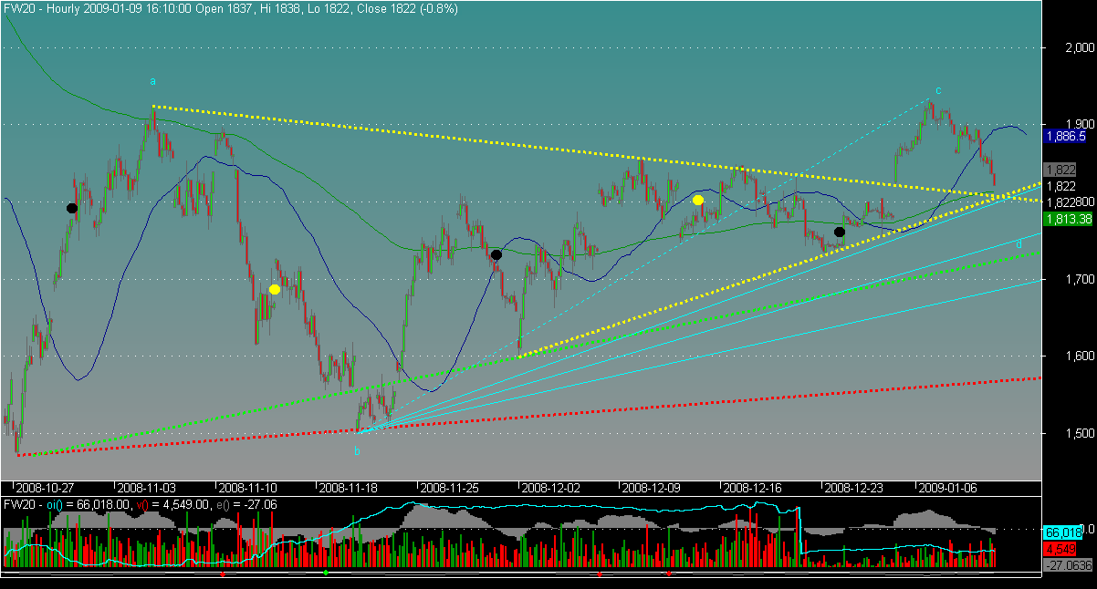The height and width of the screenshot is (589, 1097).
Task: Select wave label 'c' at the January peak
Action: coord(938,89)
